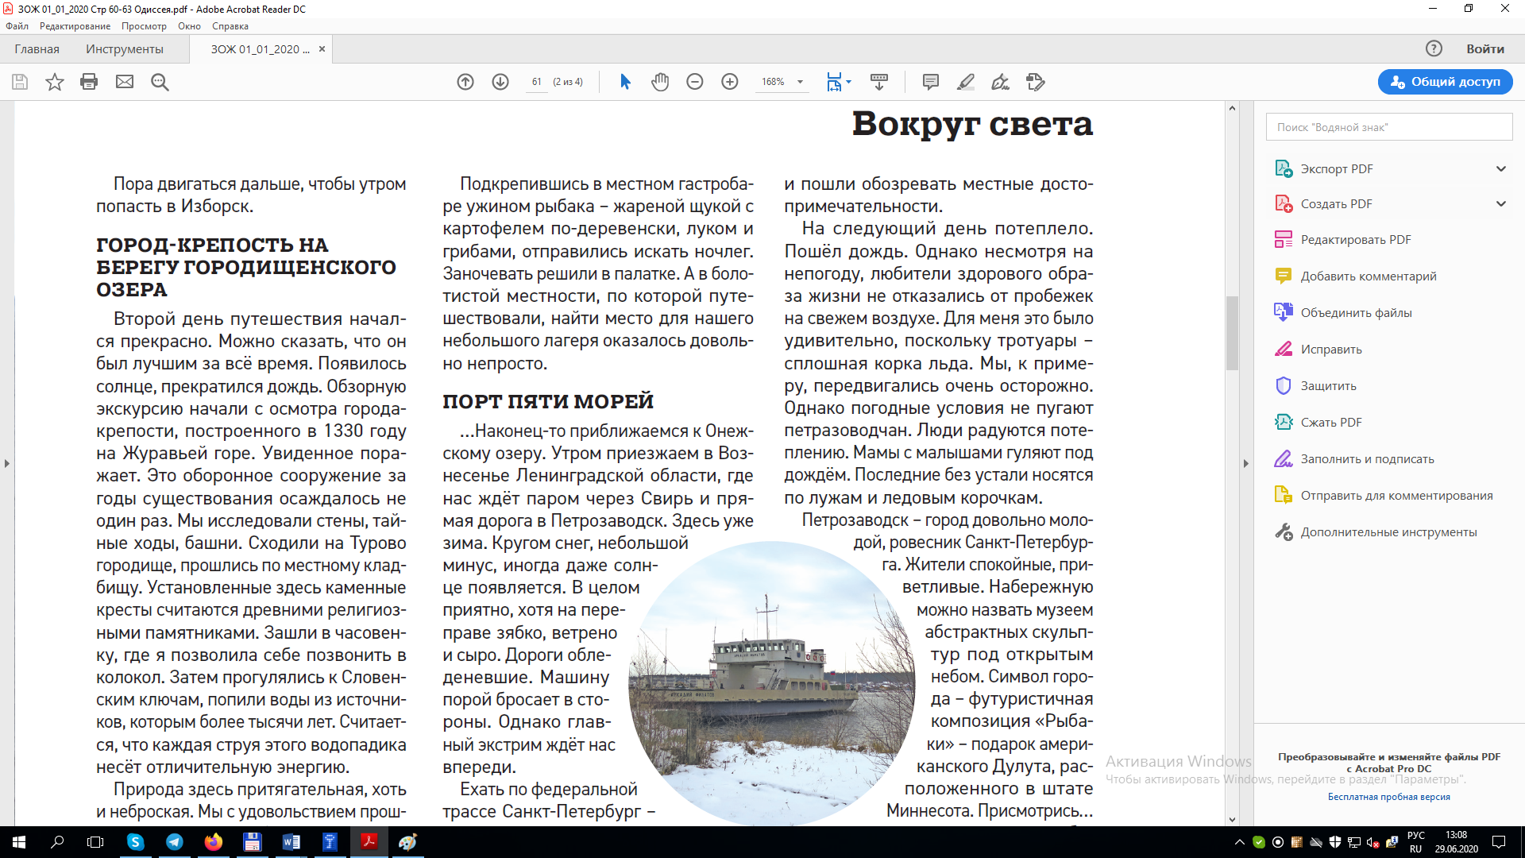The height and width of the screenshot is (858, 1525).
Task: Open the Fill & Sign pen icon
Action: 1000,81
